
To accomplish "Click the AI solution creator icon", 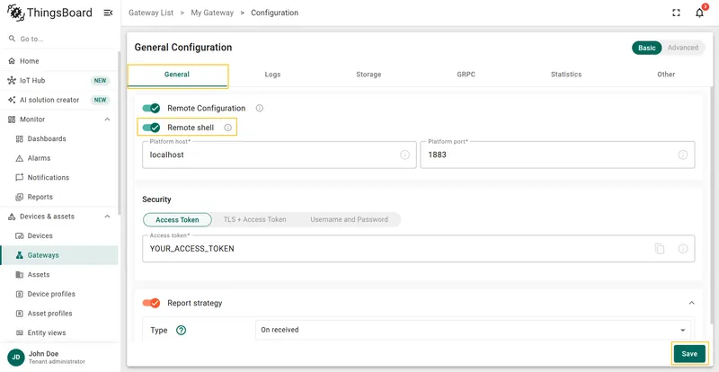I will point(12,100).
